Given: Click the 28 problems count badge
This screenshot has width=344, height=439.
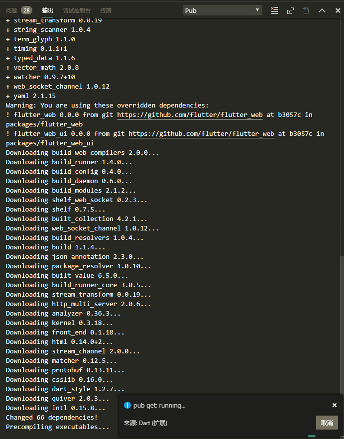Looking at the screenshot, I should point(26,10).
